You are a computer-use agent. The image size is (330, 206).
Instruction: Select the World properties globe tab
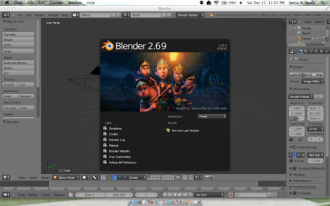coord(316,51)
